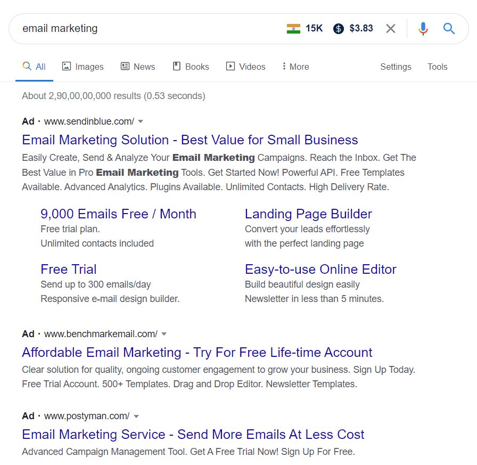This screenshot has height=465, width=477.
Task: Click into the email marketing search box
Action: [x=152, y=29]
